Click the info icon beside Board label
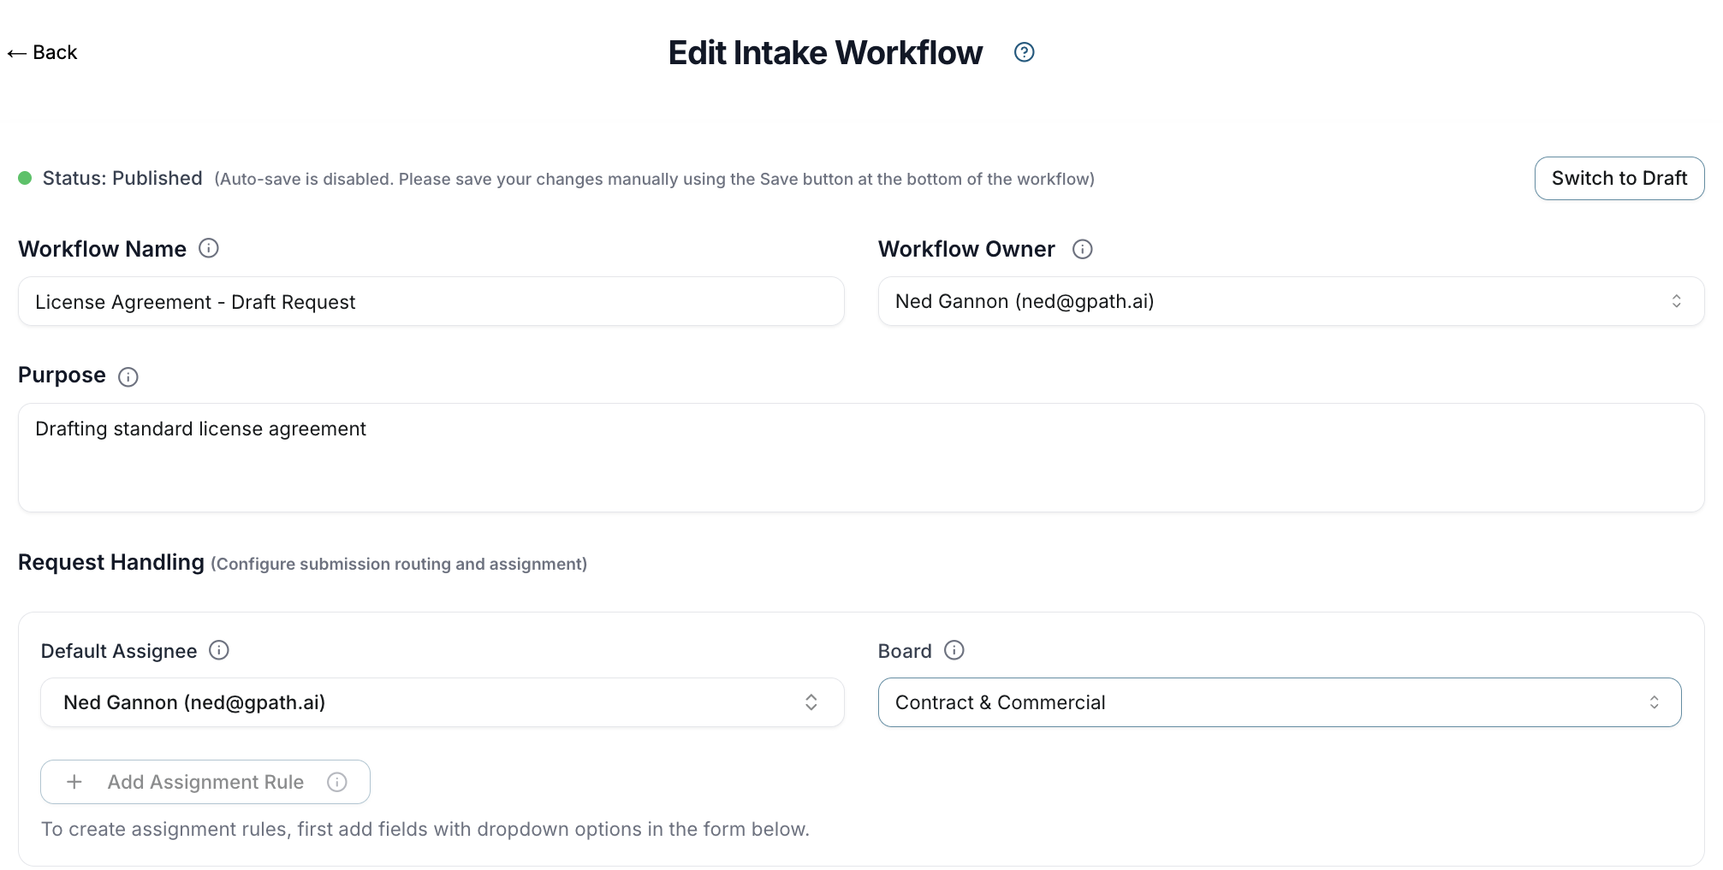The width and height of the screenshot is (1723, 870). [954, 650]
